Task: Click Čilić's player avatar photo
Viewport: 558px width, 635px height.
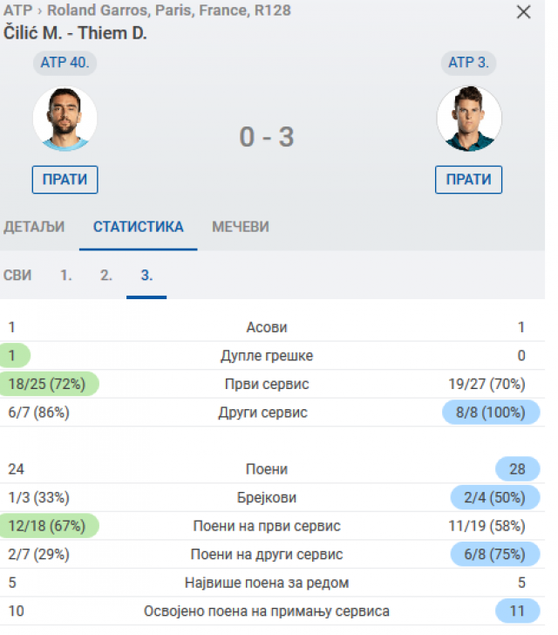Action: 65,118
